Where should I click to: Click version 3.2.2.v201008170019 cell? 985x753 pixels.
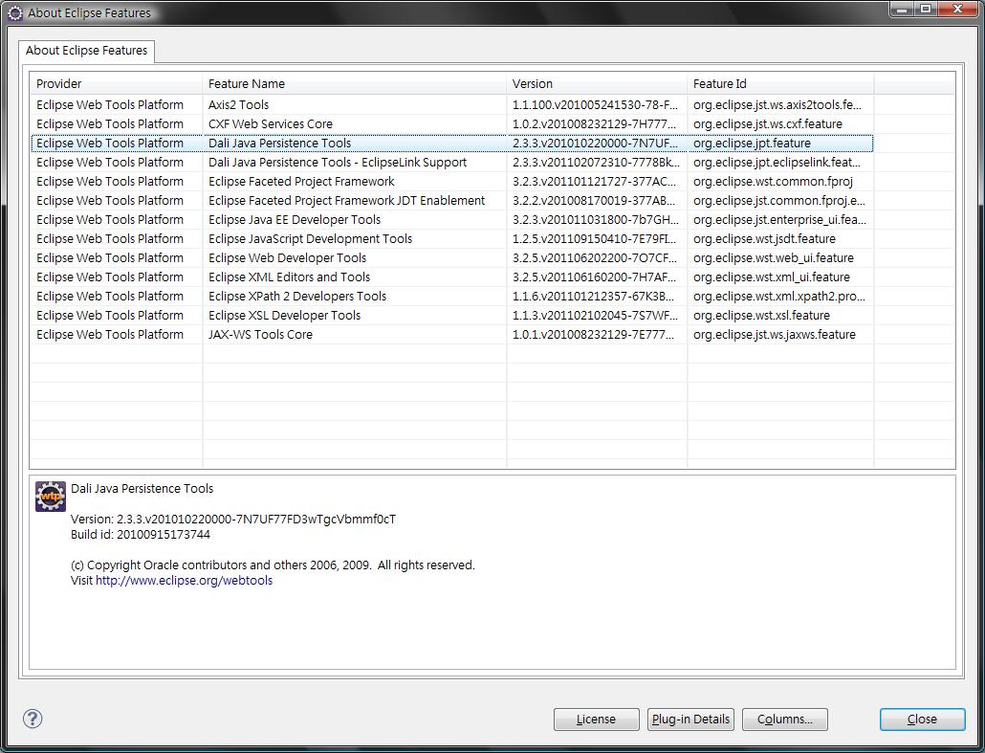click(594, 201)
